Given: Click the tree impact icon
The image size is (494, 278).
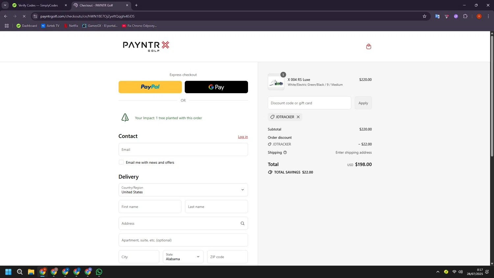Looking at the screenshot, I should [x=125, y=118].
